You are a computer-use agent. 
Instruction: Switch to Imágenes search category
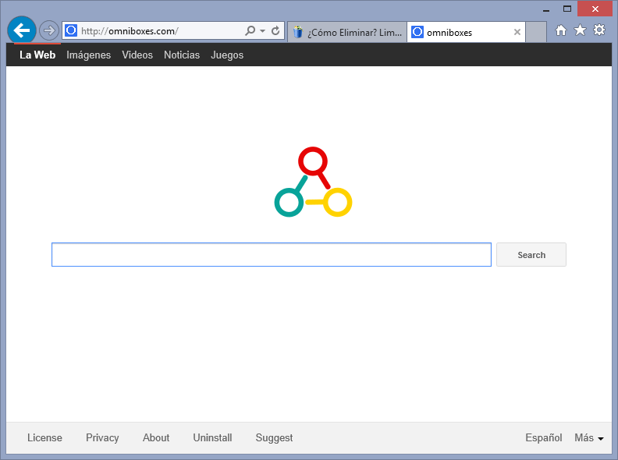pos(89,55)
